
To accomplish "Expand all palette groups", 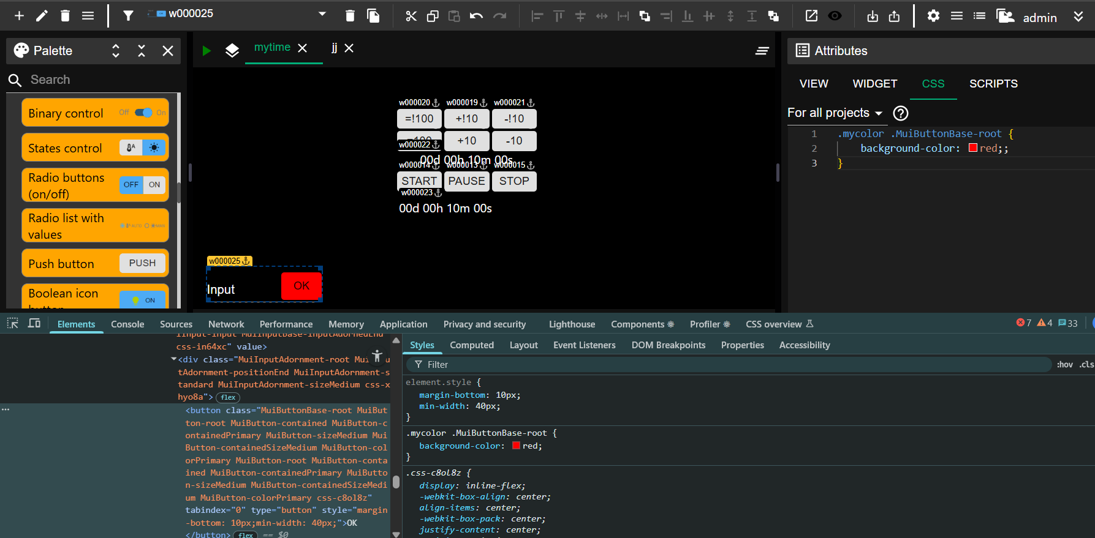I will coord(116,51).
